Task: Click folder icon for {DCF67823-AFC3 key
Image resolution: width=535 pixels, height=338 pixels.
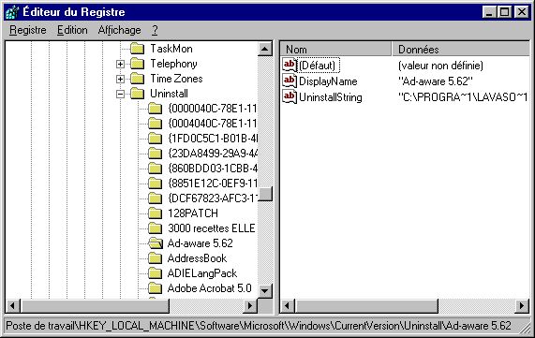Action: pos(156,198)
